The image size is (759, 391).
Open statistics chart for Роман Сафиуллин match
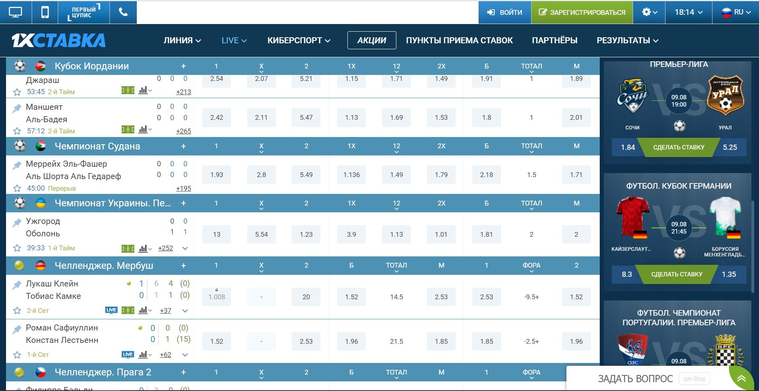pos(145,355)
